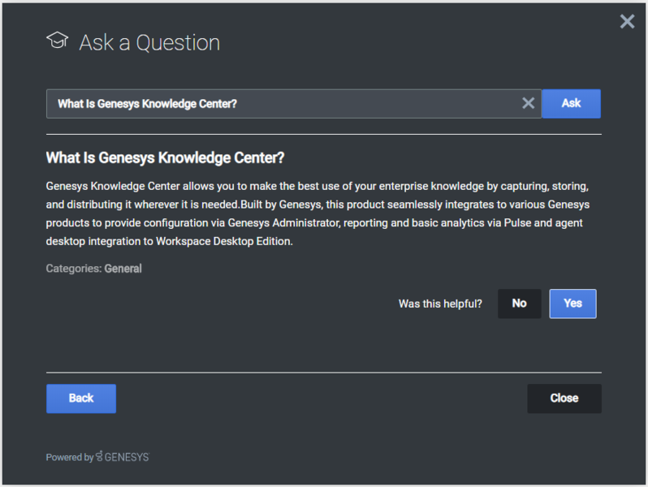Click the divider line below the search box
The image size is (648, 487).
(x=323, y=134)
